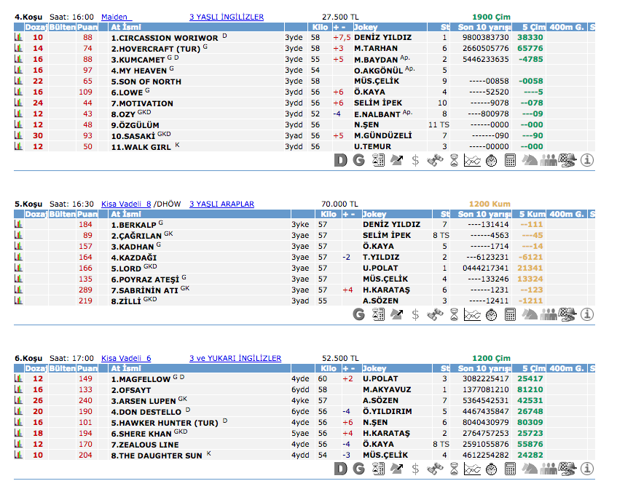617x489 pixels.
Task: Open the bar chart icon beside CIRCASSION WORIWOR
Action: click(x=18, y=38)
